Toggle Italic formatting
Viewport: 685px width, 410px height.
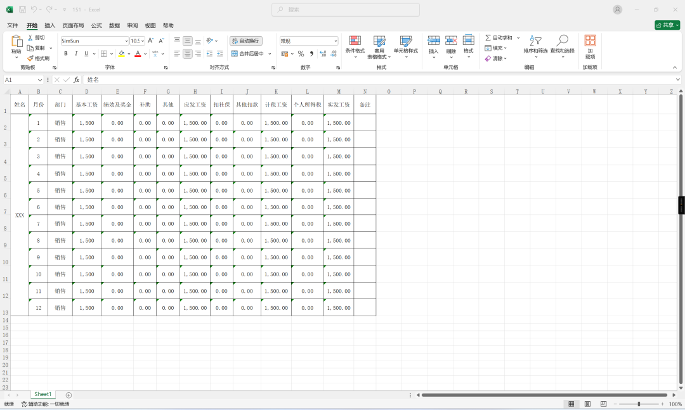76,54
